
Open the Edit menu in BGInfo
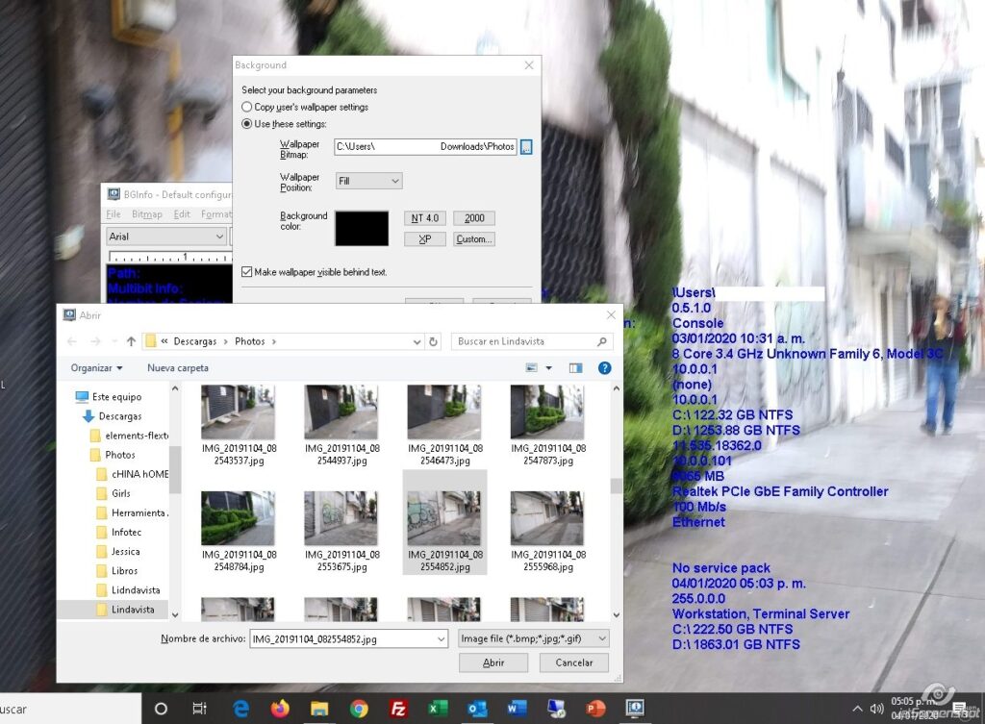pyautogui.click(x=182, y=214)
